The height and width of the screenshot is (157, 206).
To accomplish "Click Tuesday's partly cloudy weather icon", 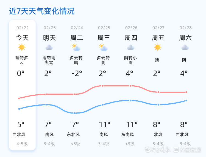I will 76,47.
